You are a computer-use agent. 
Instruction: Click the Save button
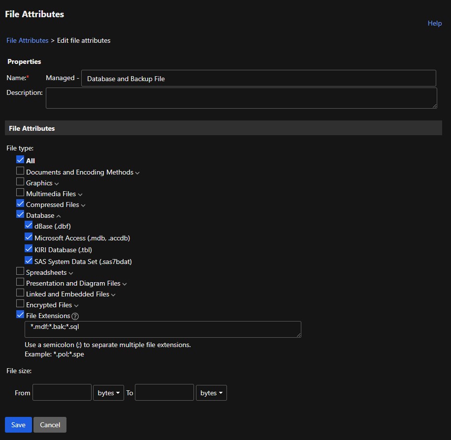click(18, 425)
